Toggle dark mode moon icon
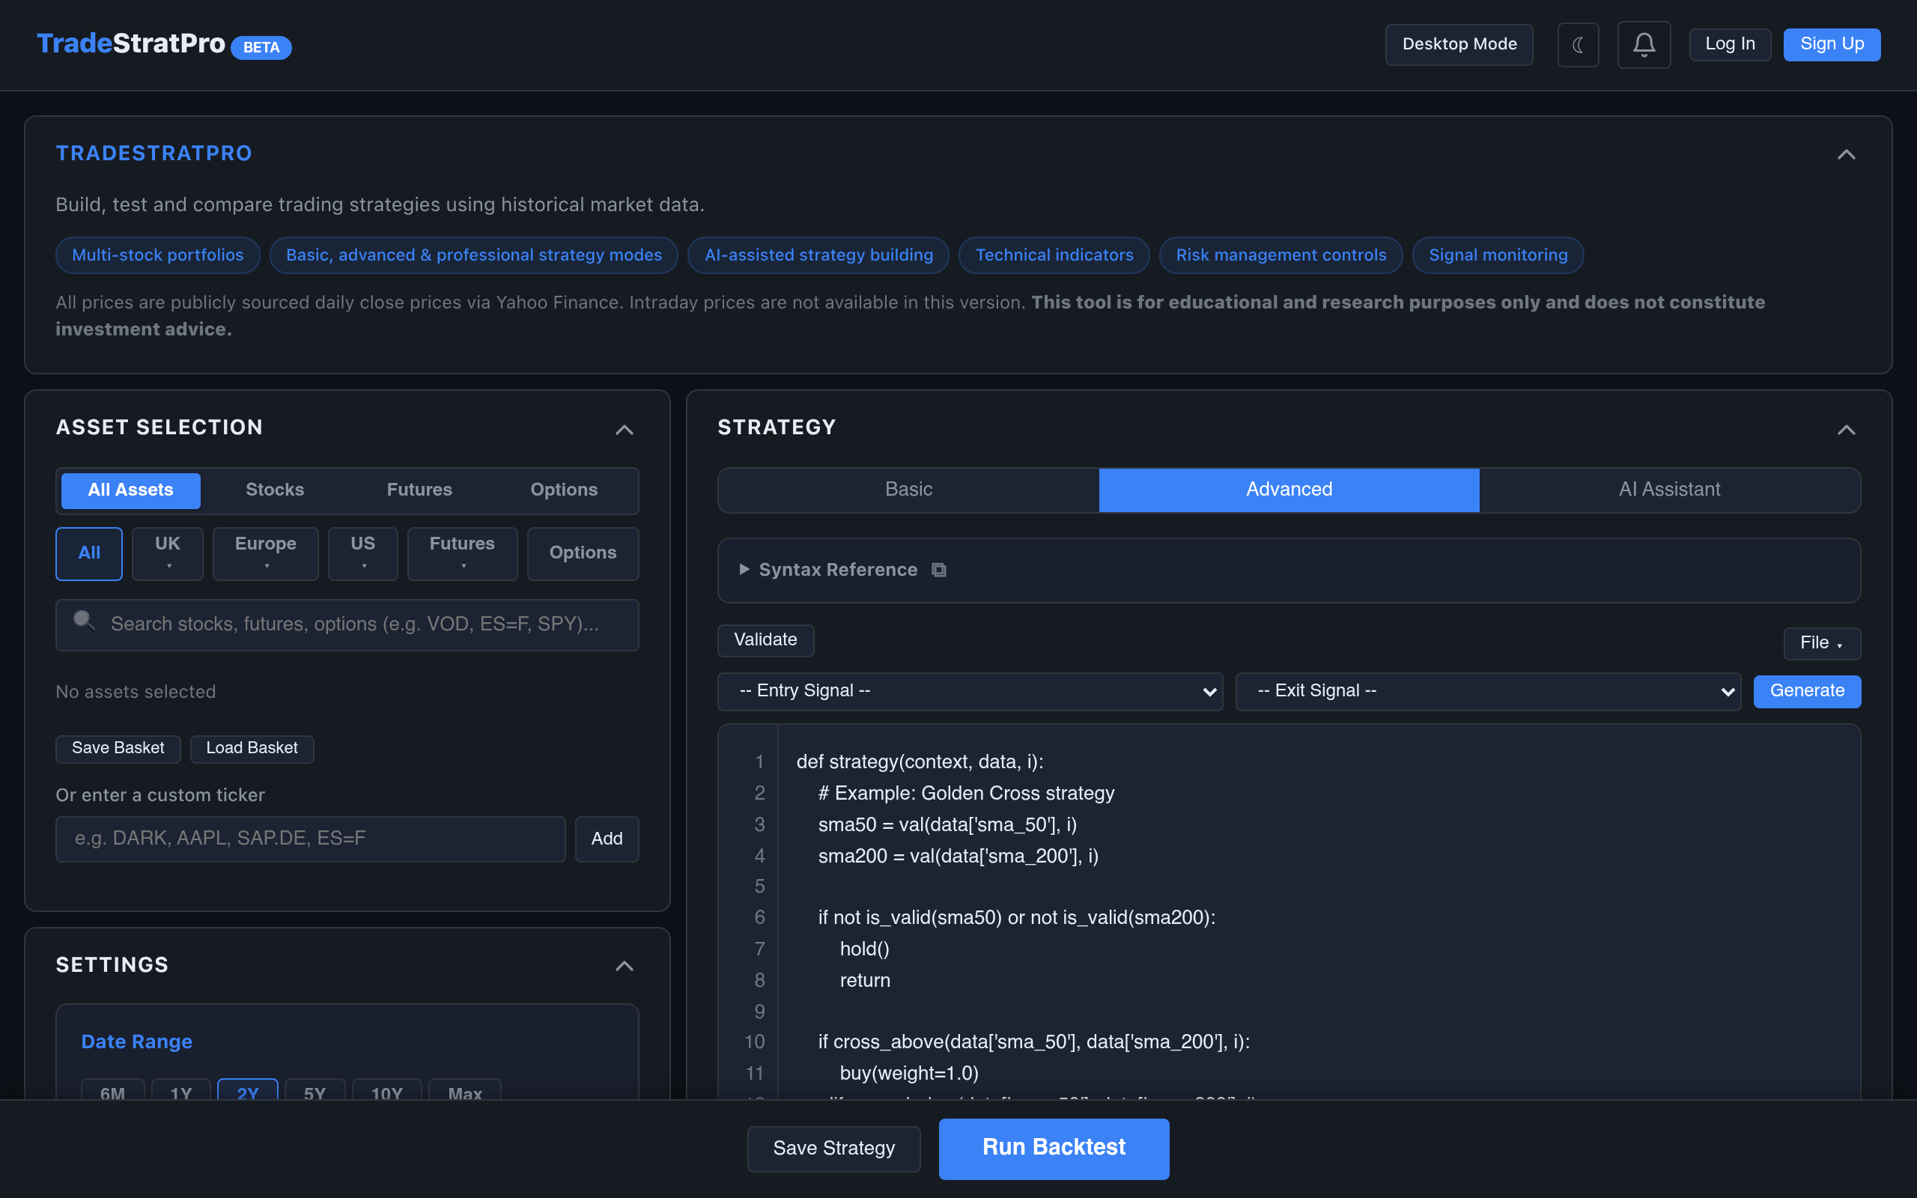 point(1577,45)
